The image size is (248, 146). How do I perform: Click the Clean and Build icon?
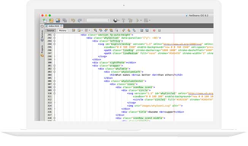(130, 20)
